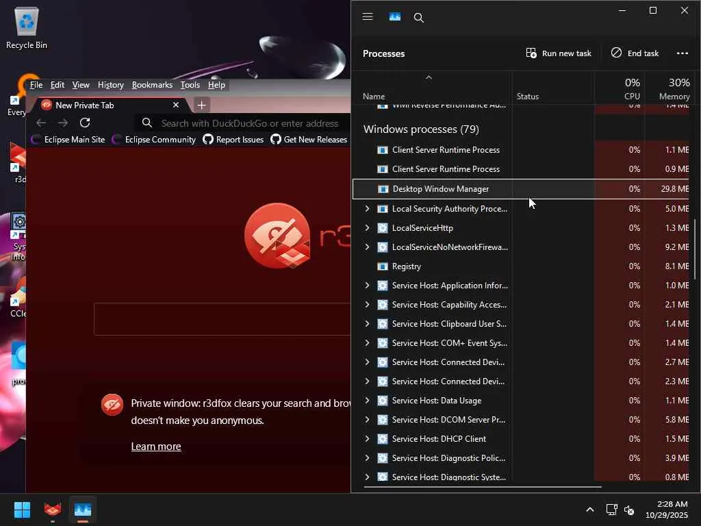The image size is (701, 526).
Task: Click the Task Manager vertical scrollbar
Action: click(x=695, y=249)
